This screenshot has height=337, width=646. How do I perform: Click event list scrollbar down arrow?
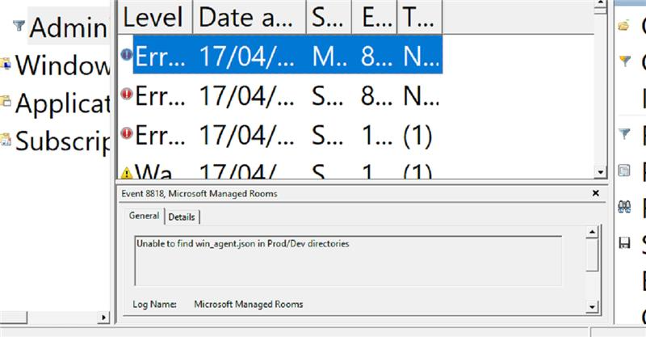pyautogui.click(x=599, y=172)
